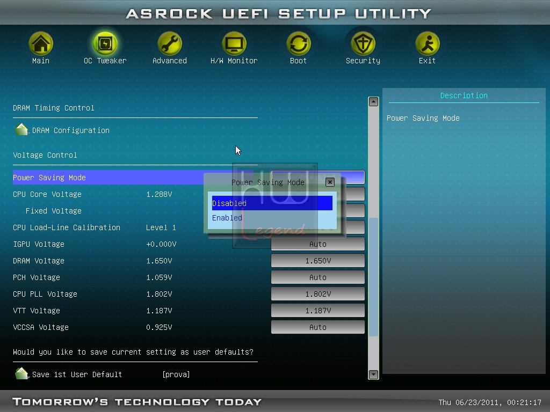The image size is (550, 412).
Task: Select the VCCSA Voltage row label
Action: tap(41, 327)
